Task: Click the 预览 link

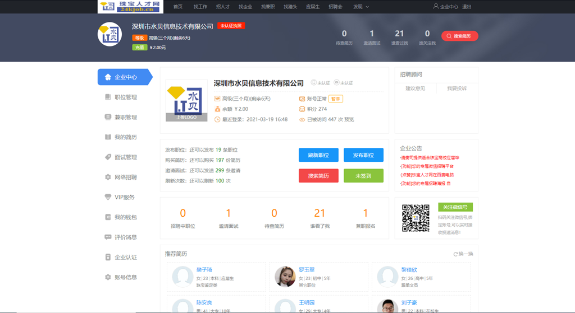Action: (349, 120)
